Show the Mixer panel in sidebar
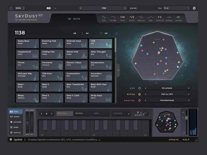This screenshot has height=155, width=207. pyautogui.click(x=15, y=117)
